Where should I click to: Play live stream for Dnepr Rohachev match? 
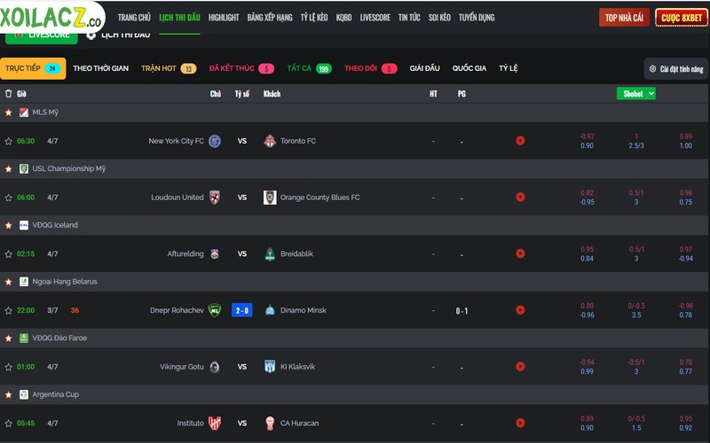click(520, 310)
